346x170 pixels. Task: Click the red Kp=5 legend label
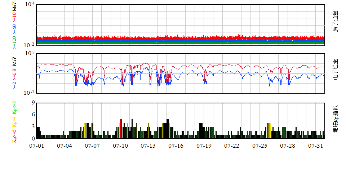click(14, 135)
